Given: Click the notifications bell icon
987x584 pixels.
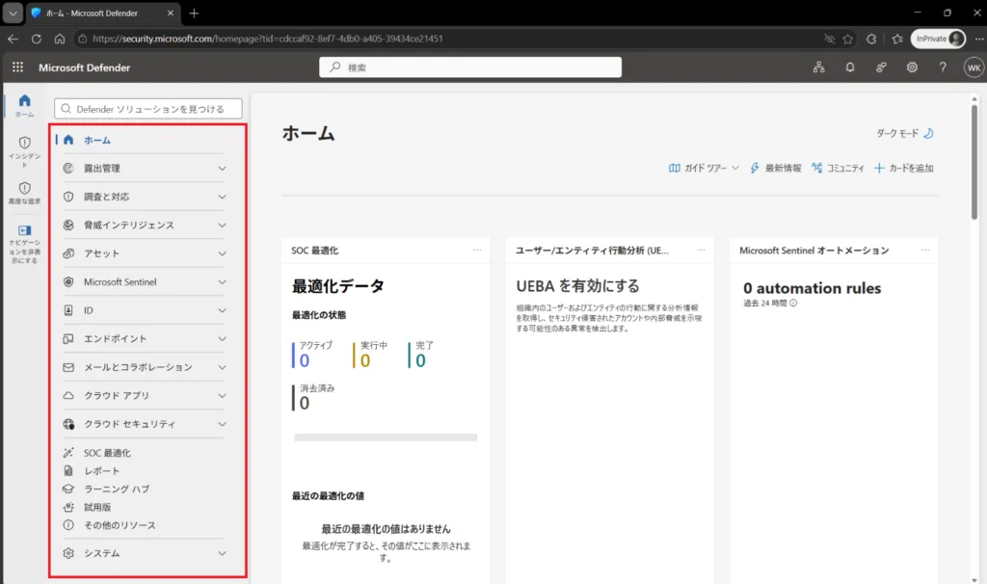Looking at the screenshot, I should coord(850,67).
